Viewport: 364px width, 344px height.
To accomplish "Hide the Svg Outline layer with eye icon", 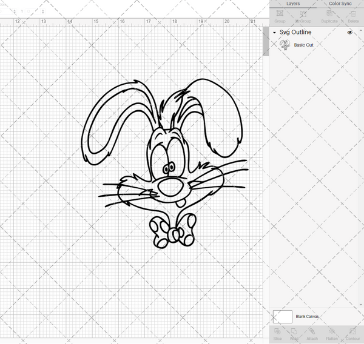I will (x=349, y=33).
